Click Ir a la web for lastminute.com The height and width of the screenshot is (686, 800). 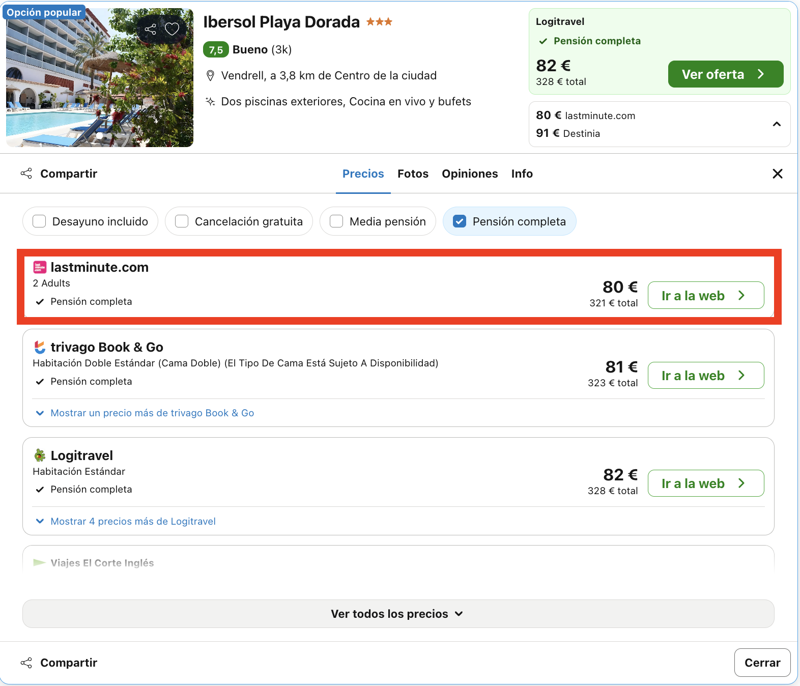click(706, 295)
